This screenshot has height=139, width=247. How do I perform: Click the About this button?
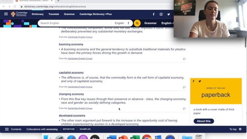point(204,121)
